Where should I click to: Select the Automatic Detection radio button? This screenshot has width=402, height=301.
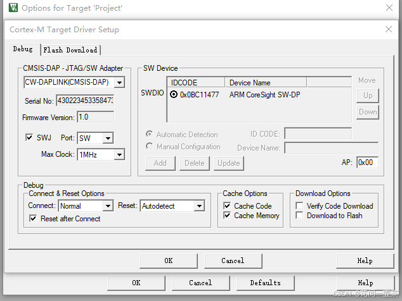tap(149, 134)
